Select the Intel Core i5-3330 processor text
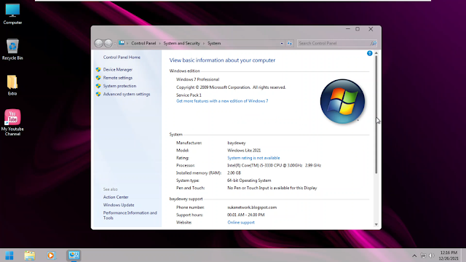 [274, 165]
